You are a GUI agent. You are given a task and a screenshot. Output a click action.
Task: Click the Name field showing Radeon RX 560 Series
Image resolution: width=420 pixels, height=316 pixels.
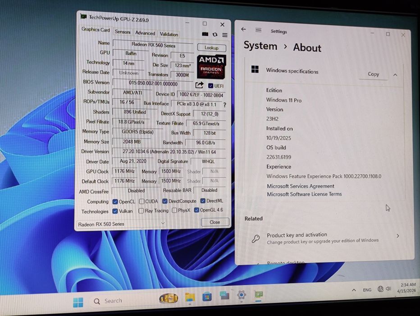[153, 45]
